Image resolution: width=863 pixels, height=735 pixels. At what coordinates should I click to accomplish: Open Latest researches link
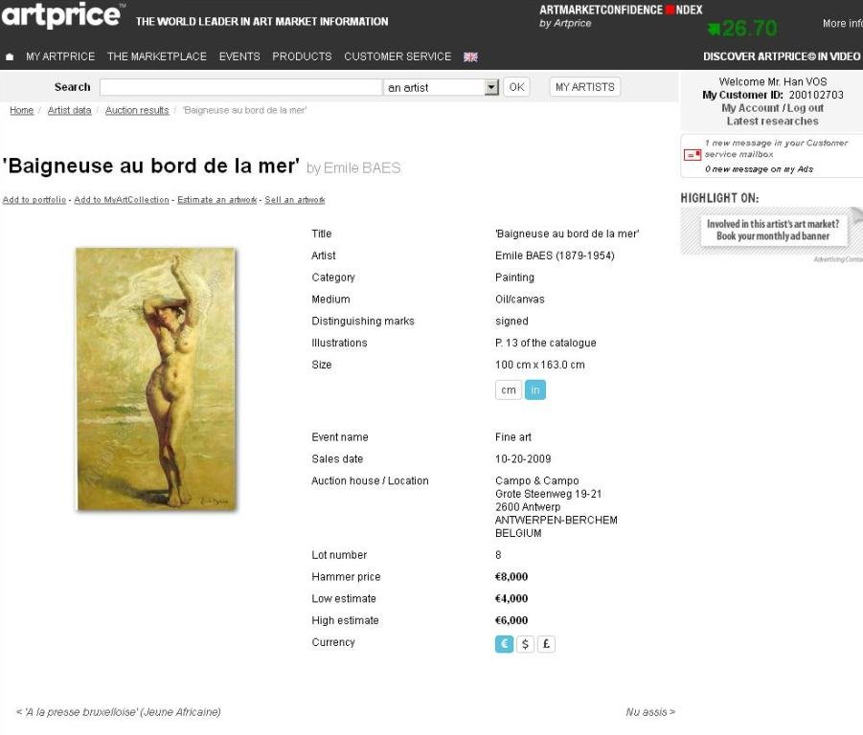click(772, 122)
